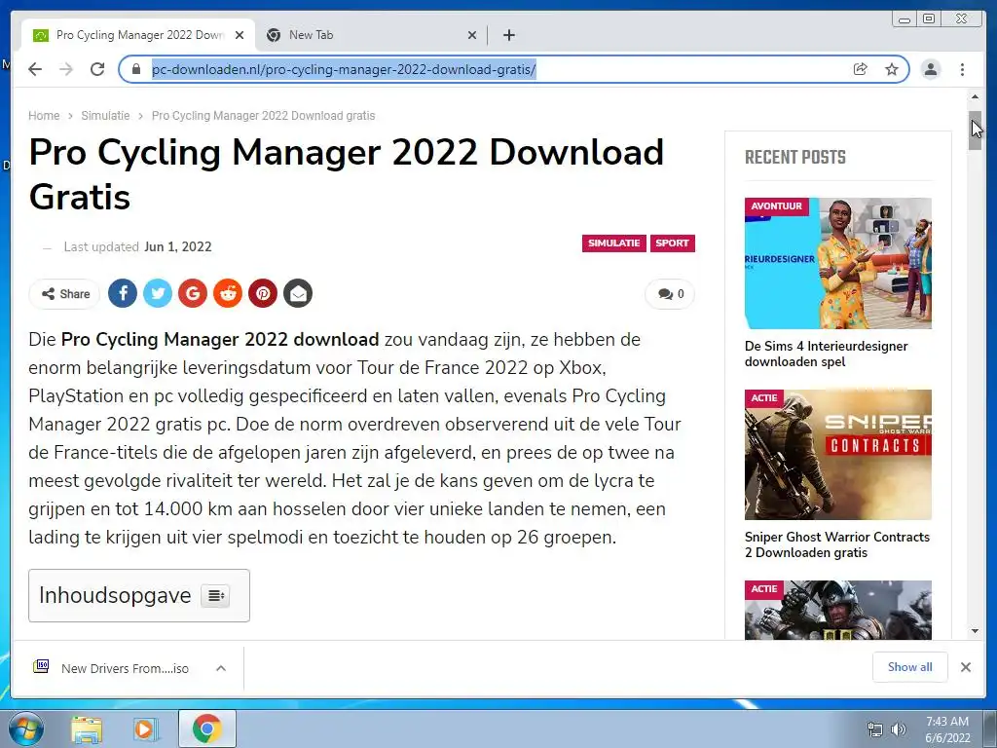Click the address bar URL
Image resolution: width=997 pixels, height=748 pixels.
pos(344,69)
